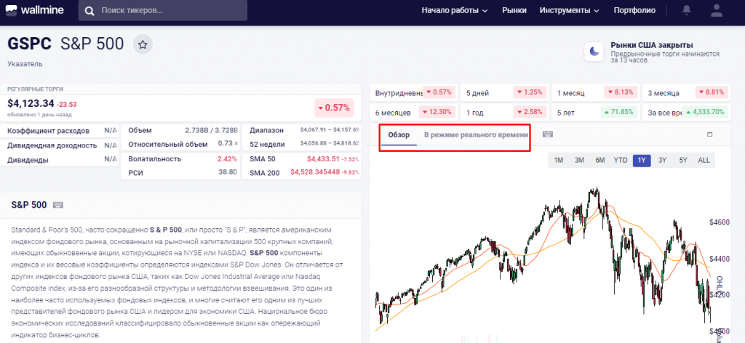Switch to В режиме реального времени tab
The width and height of the screenshot is (745, 343).
(x=476, y=135)
